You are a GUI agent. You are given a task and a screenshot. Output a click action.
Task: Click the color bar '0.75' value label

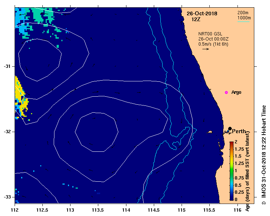239,178
